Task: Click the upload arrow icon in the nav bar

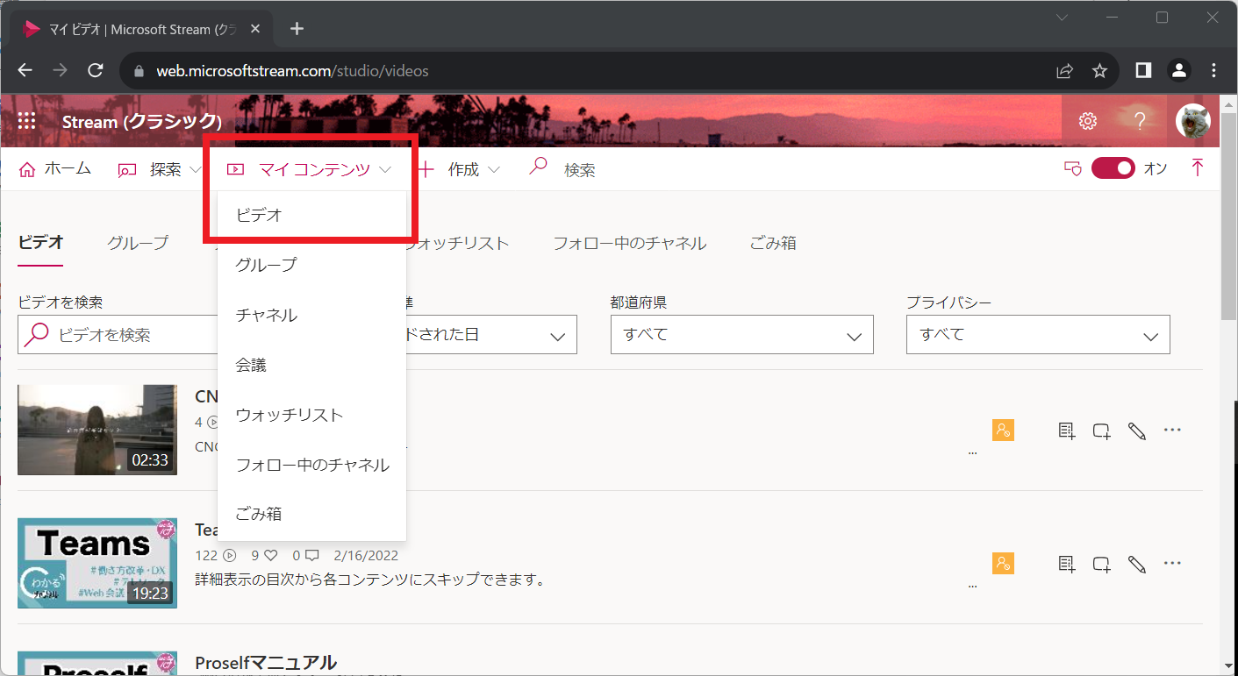Action: 1198,168
